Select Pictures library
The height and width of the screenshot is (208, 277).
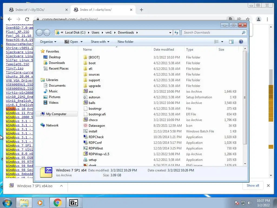pos(55,97)
